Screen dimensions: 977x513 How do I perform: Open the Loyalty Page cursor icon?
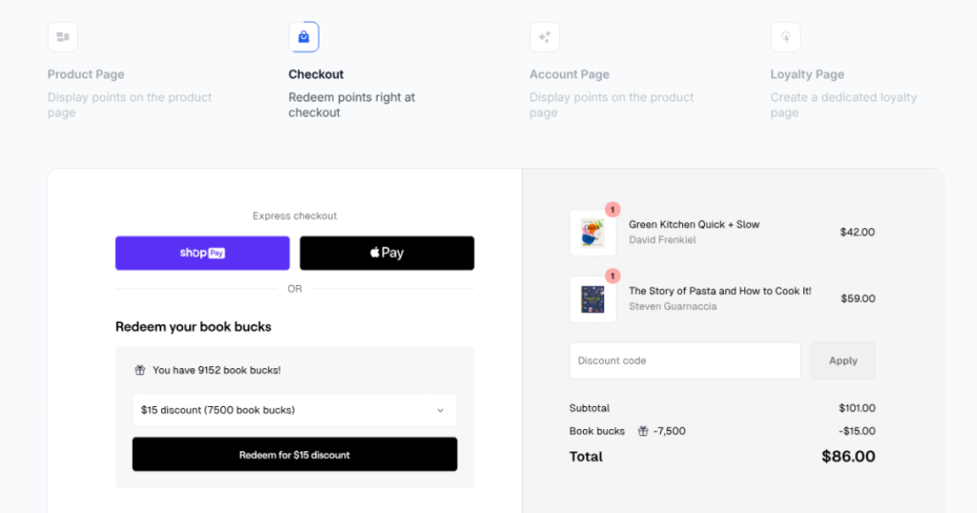coord(785,37)
